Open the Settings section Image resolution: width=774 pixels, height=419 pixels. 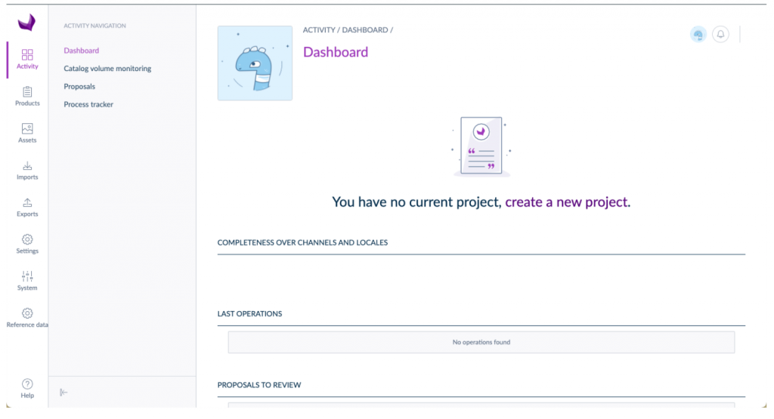coord(27,244)
